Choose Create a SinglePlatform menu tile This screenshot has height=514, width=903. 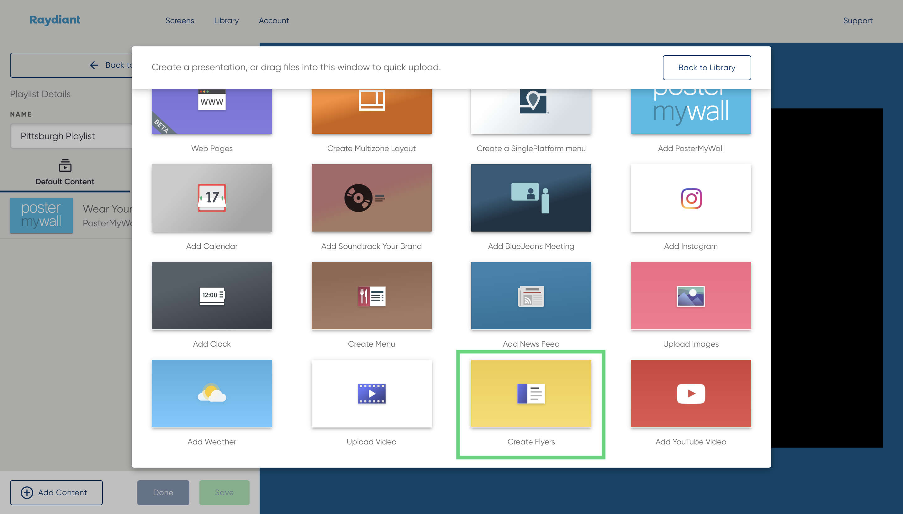tap(531, 111)
